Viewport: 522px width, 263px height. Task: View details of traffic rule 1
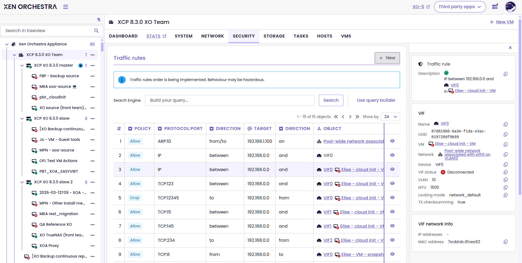click(392, 141)
